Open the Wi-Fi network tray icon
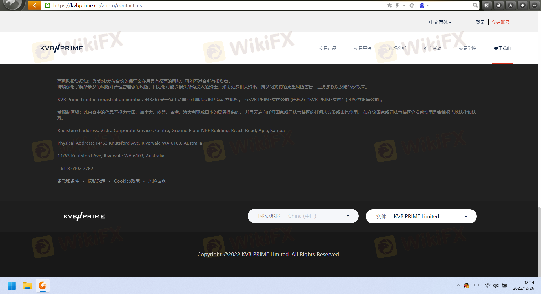541x294 pixels. point(487,286)
